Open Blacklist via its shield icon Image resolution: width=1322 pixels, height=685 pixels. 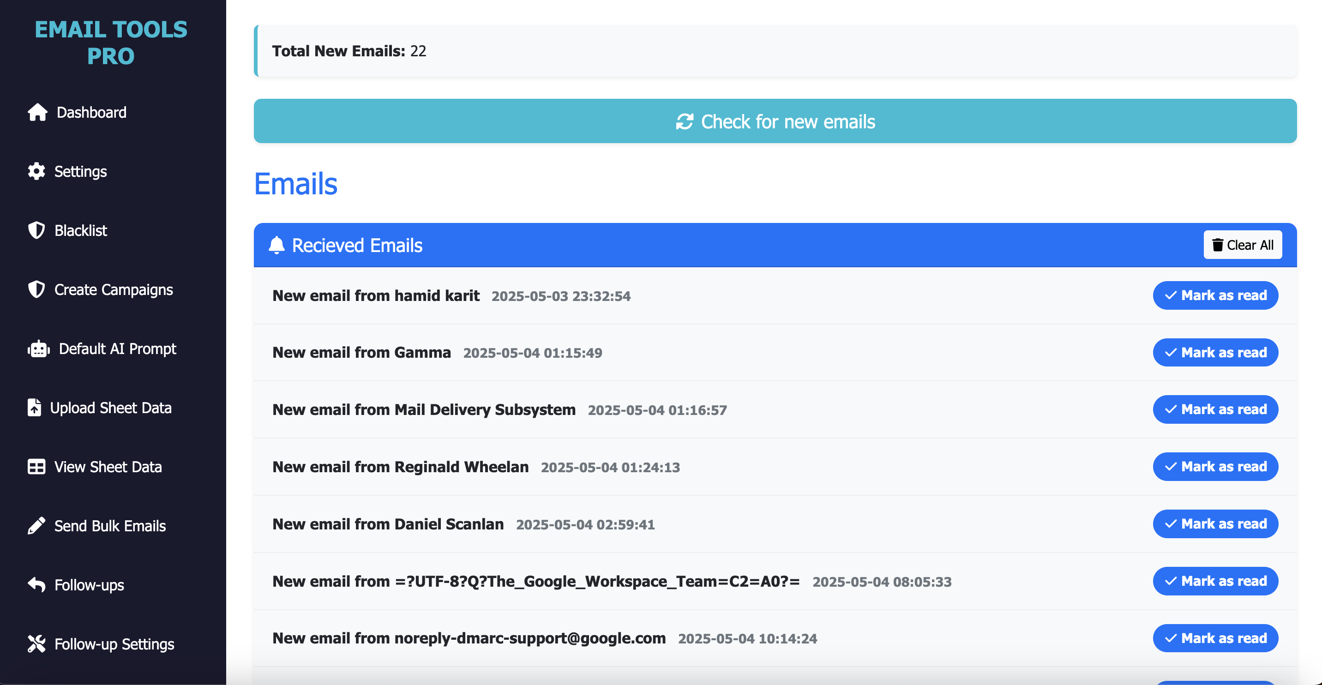[x=36, y=230]
